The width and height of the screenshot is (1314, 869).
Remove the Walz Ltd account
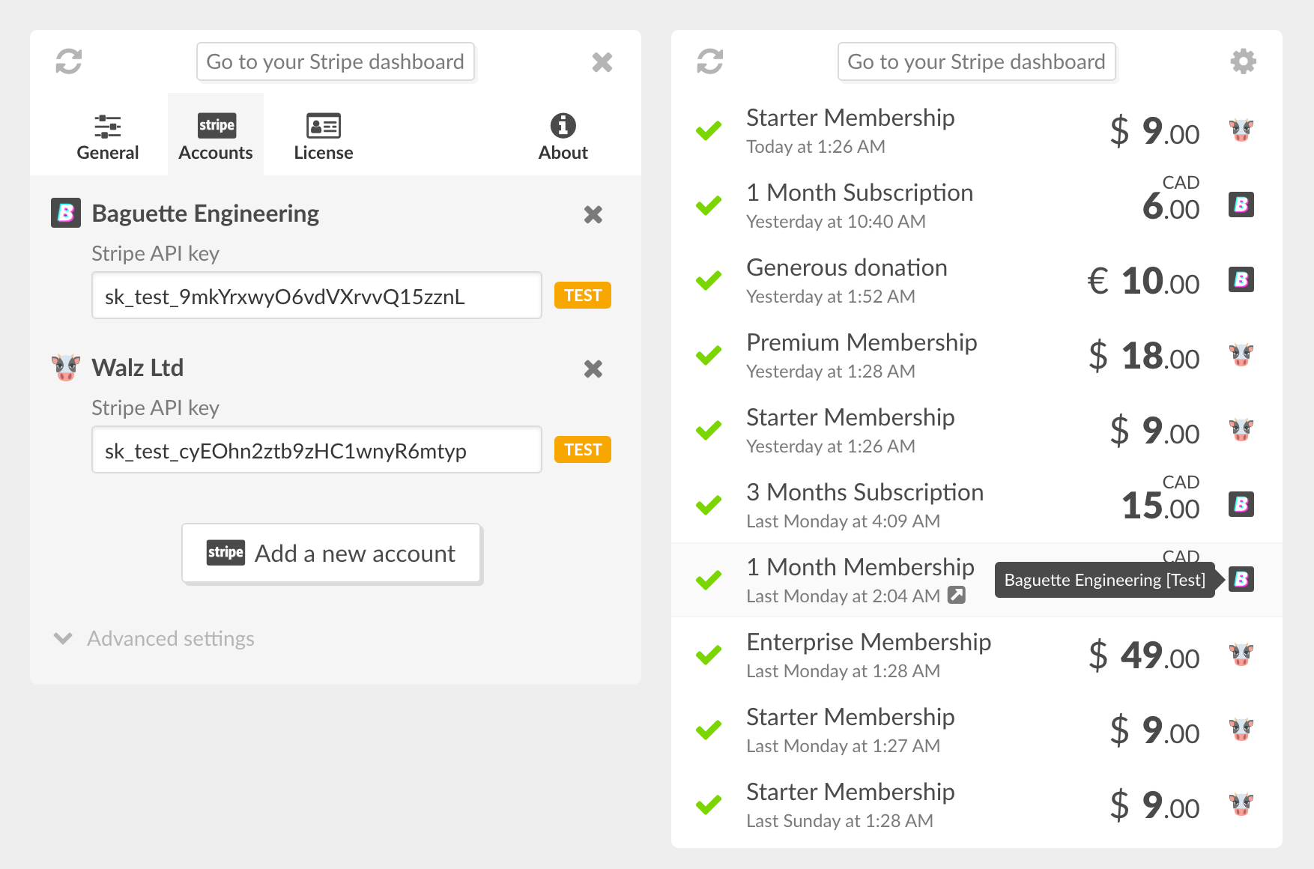(593, 369)
